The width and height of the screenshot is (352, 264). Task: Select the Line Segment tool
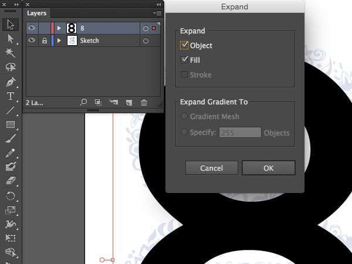click(x=11, y=110)
